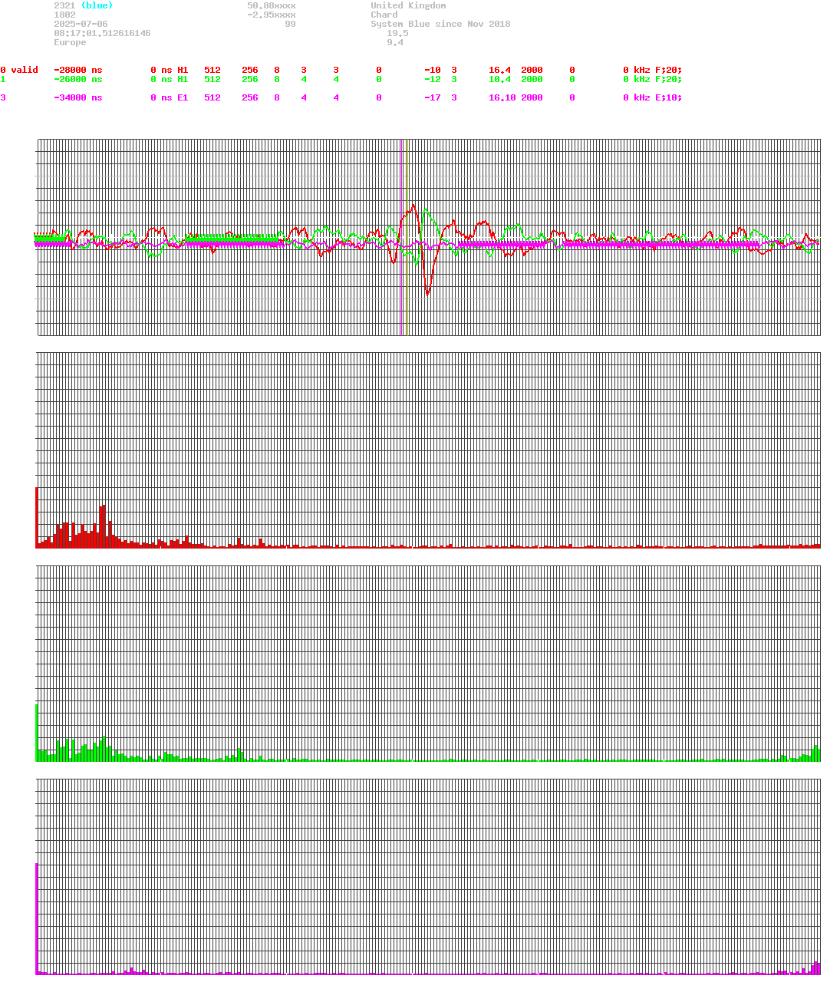Click the green channel number 1

(x=3, y=79)
